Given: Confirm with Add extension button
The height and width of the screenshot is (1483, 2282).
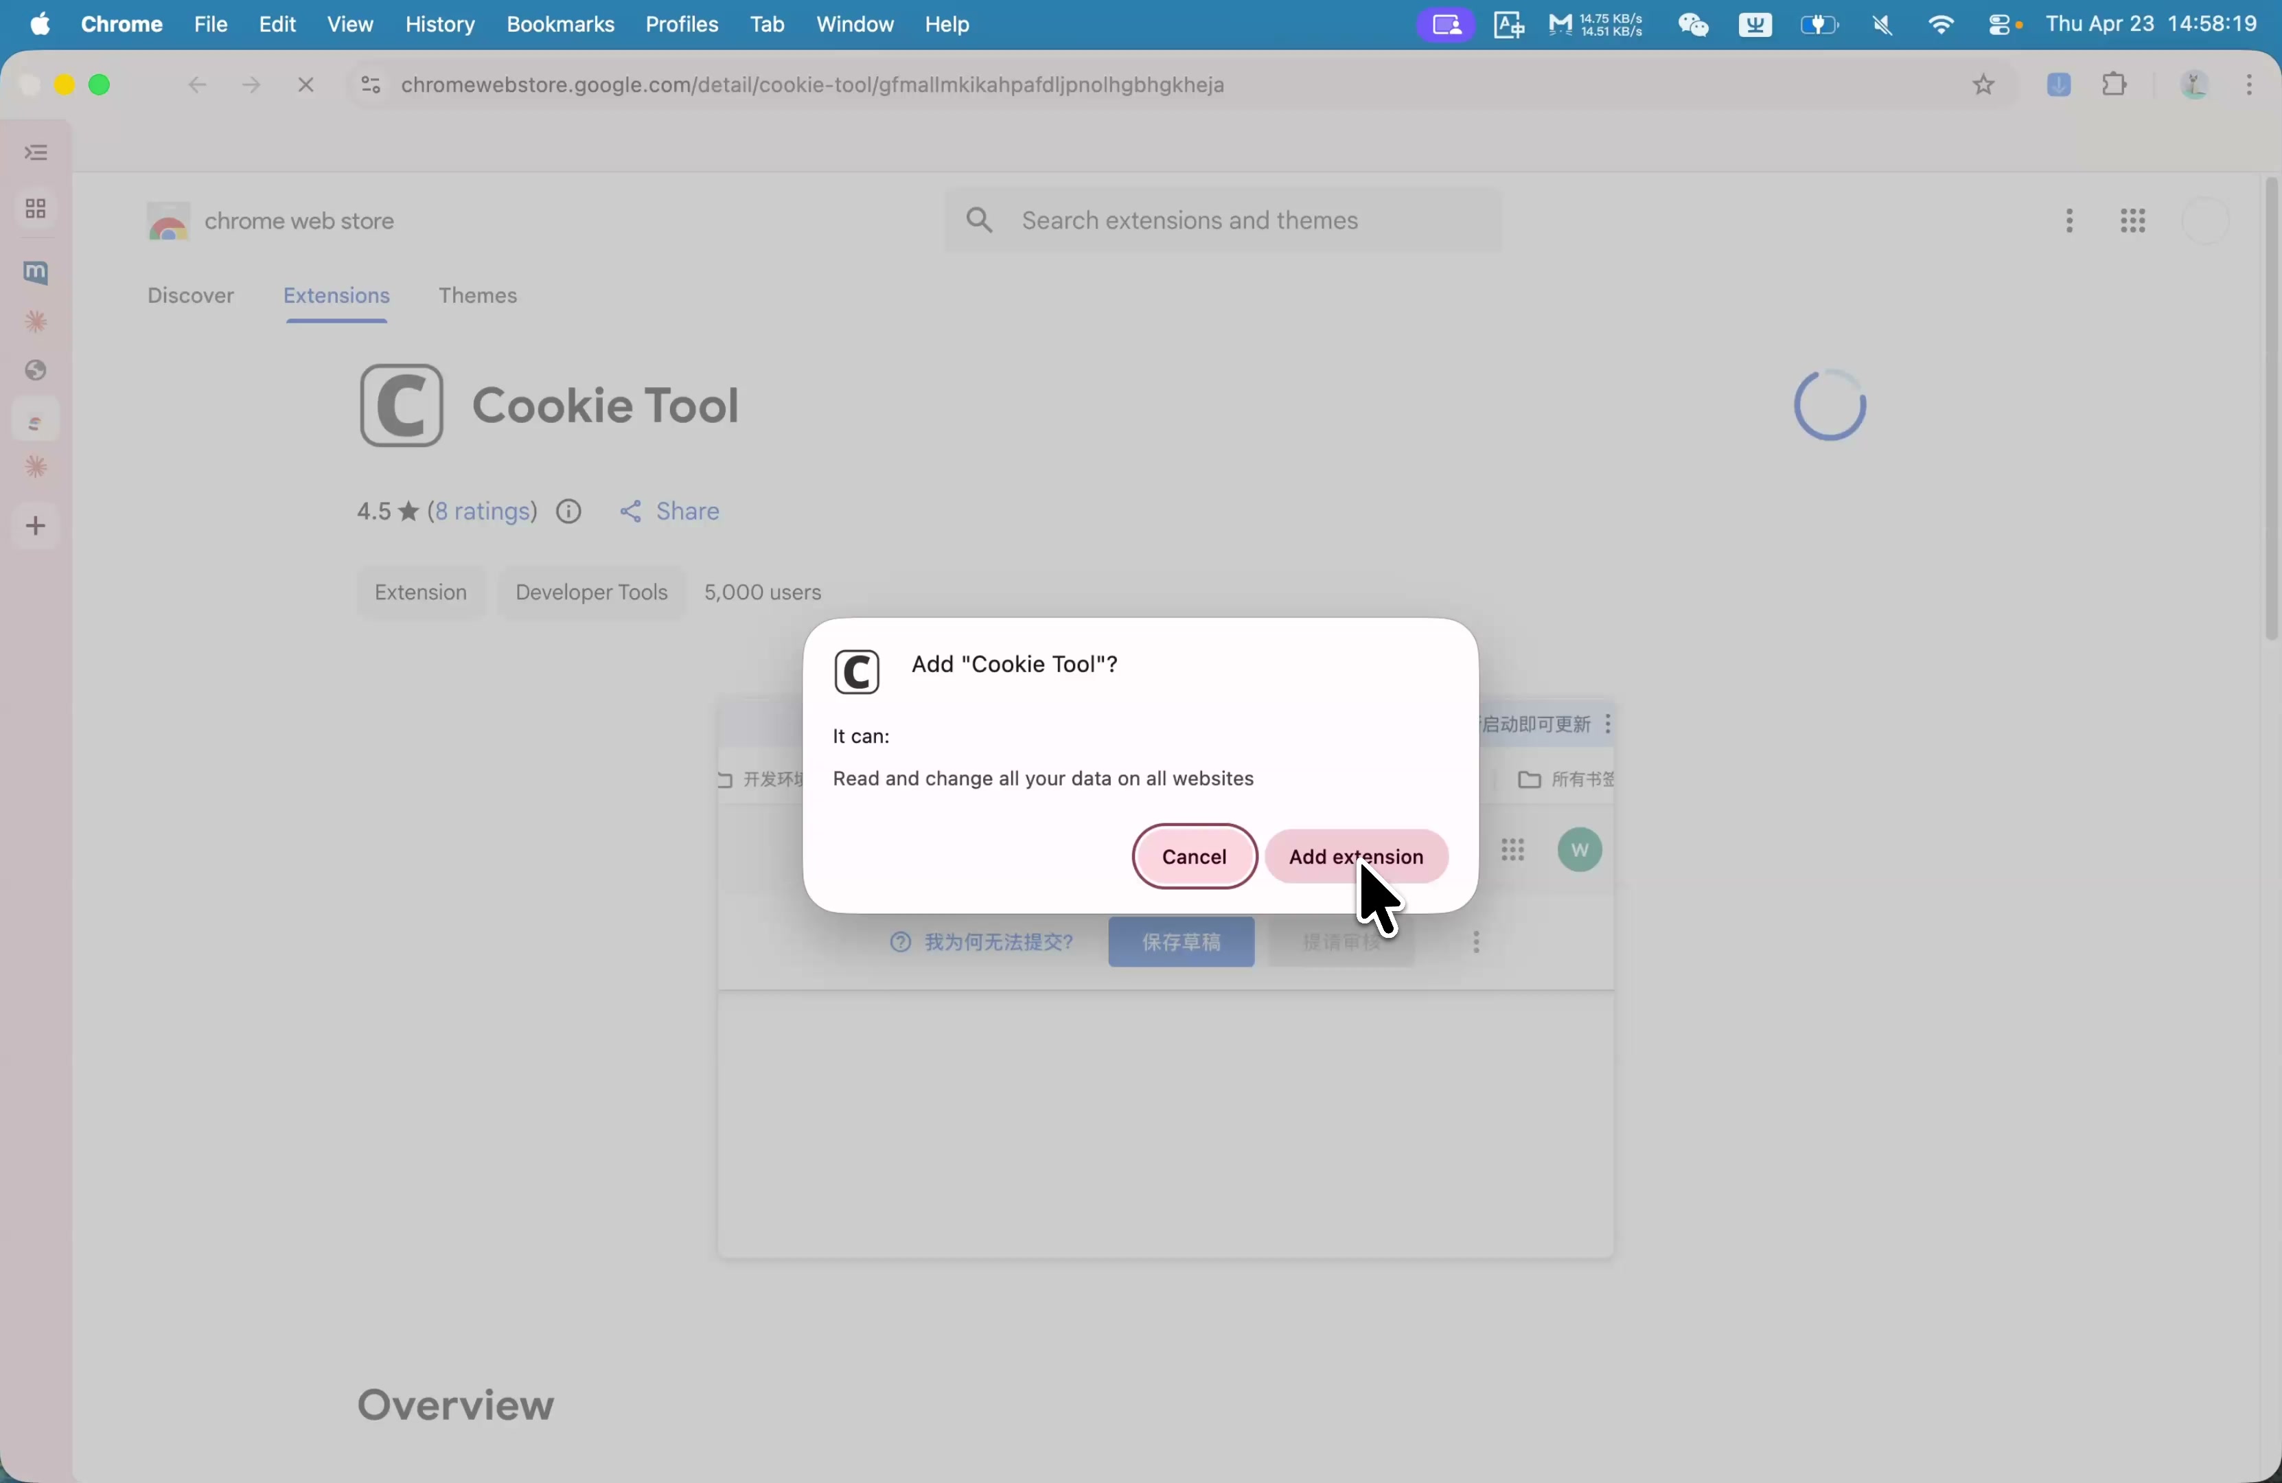Looking at the screenshot, I should (1356, 857).
